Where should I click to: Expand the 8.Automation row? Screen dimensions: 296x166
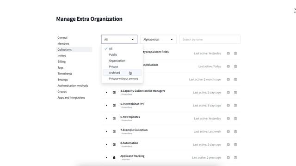[x=106, y=144]
